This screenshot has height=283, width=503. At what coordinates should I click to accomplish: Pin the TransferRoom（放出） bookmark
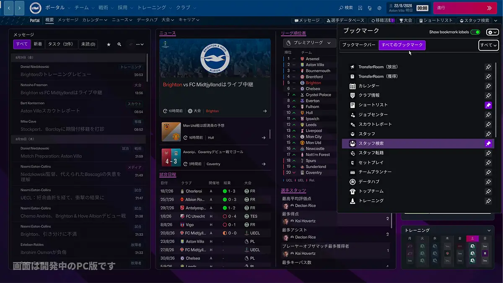point(488,67)
